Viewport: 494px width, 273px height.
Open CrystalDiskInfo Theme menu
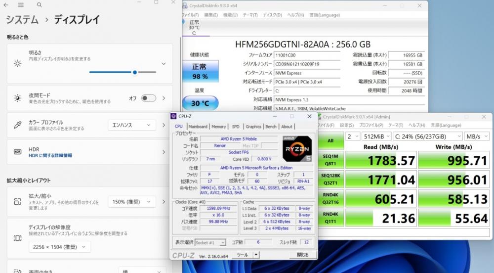tap(250, 15)
